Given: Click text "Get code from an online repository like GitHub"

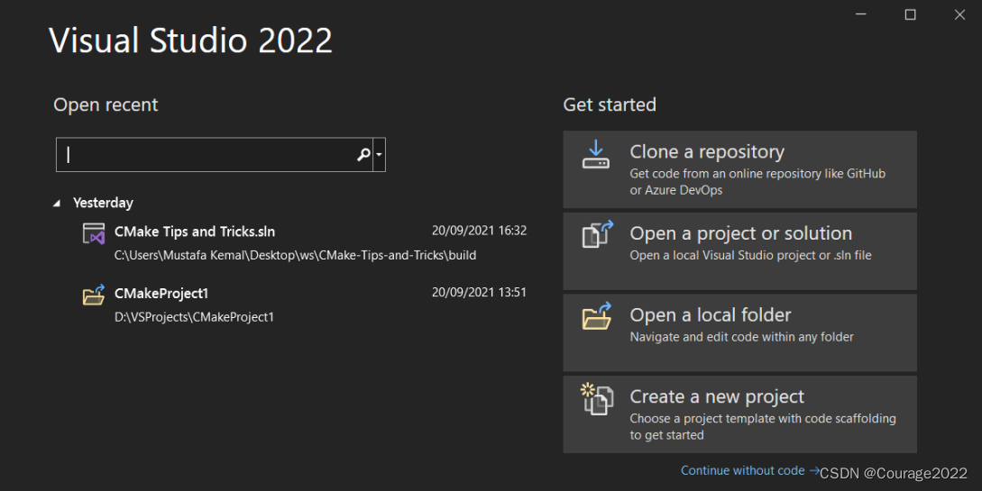Looking at the screenshot, I should pos(757,173).
